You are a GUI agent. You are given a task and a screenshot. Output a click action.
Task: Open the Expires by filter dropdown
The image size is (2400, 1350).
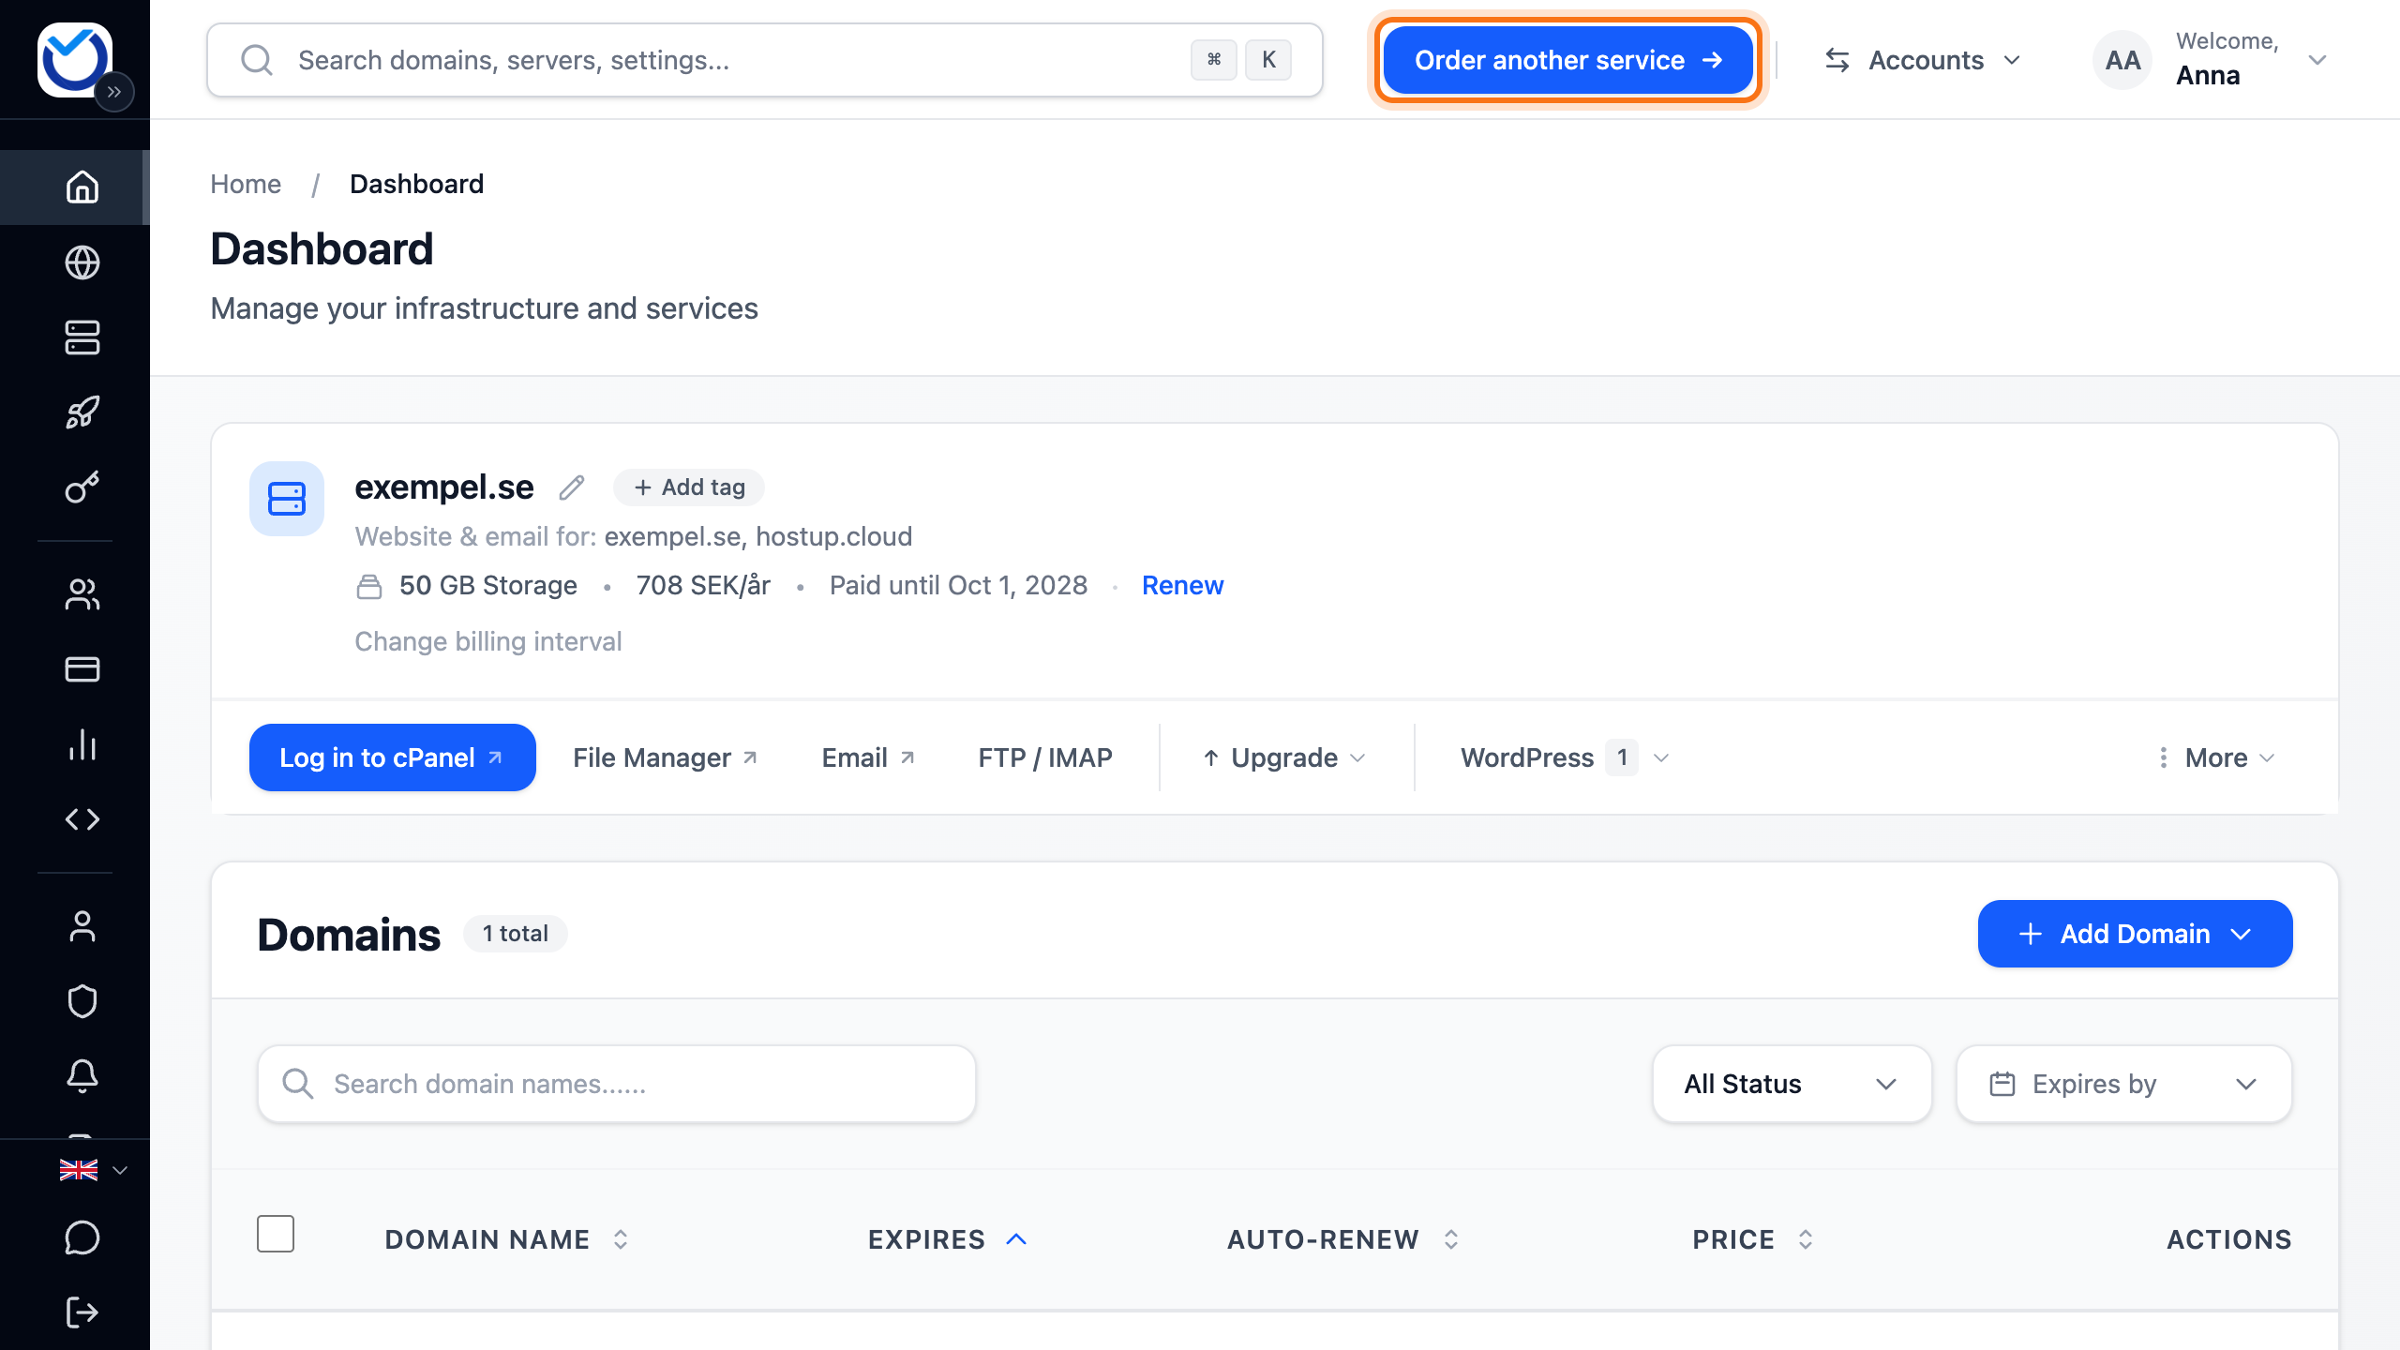(x=2123, y=1084)
